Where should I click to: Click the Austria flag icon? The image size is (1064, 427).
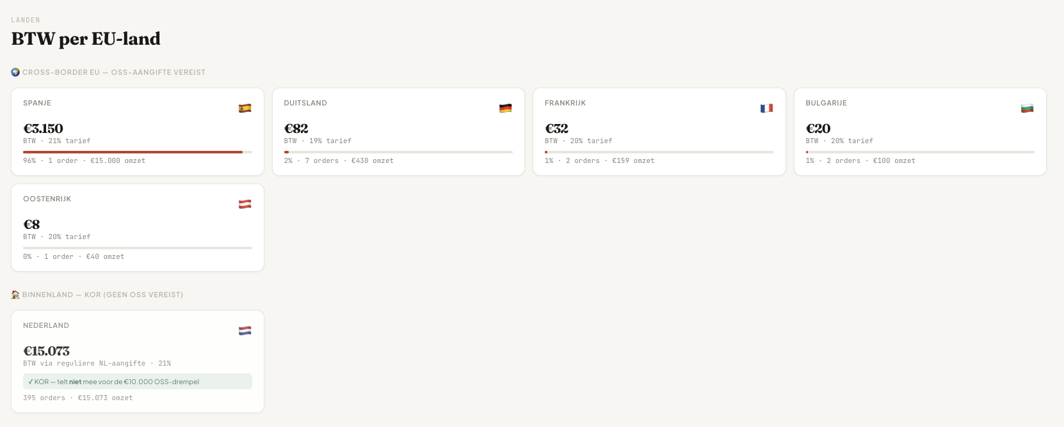(245, 204)
